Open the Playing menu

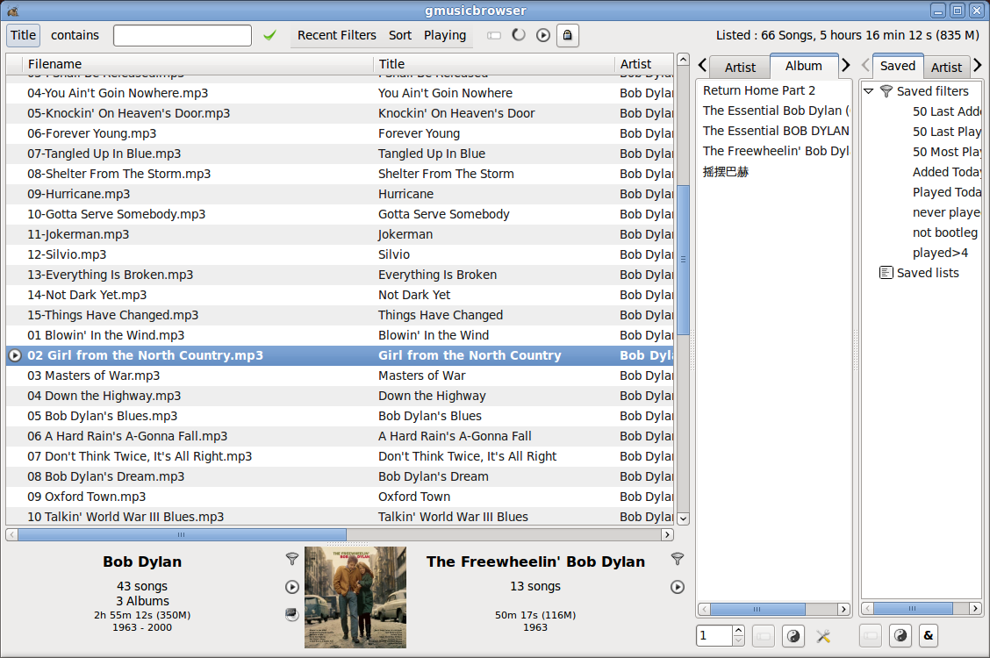point(445,35)
